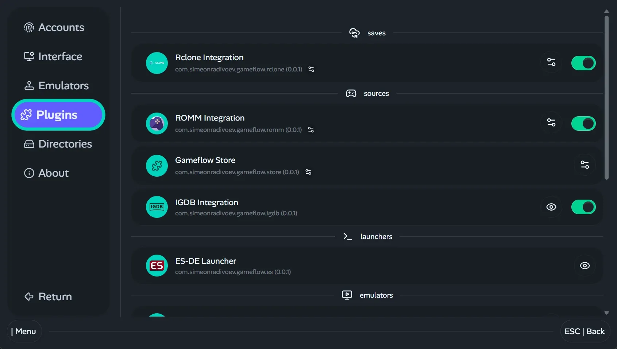Viewport: 617px width, 349px height.
Task: Open Gameflow Store settings sliders button
Action: (x=585, y=165)
